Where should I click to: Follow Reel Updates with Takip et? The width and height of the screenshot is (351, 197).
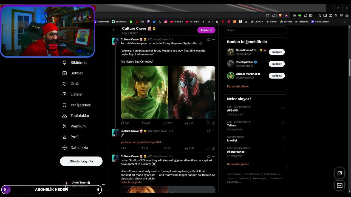pos(277,64)
